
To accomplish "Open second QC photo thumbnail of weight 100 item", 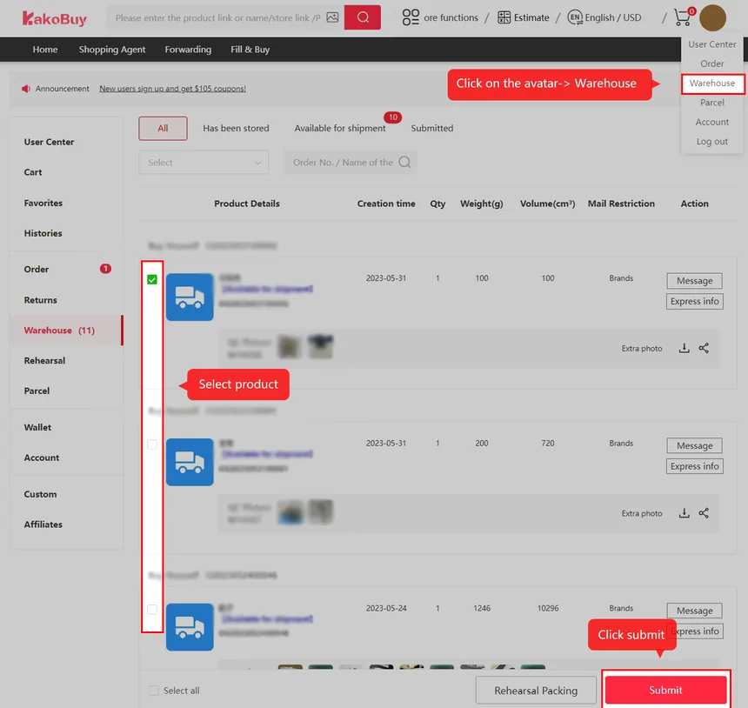I will click(321, 347).
